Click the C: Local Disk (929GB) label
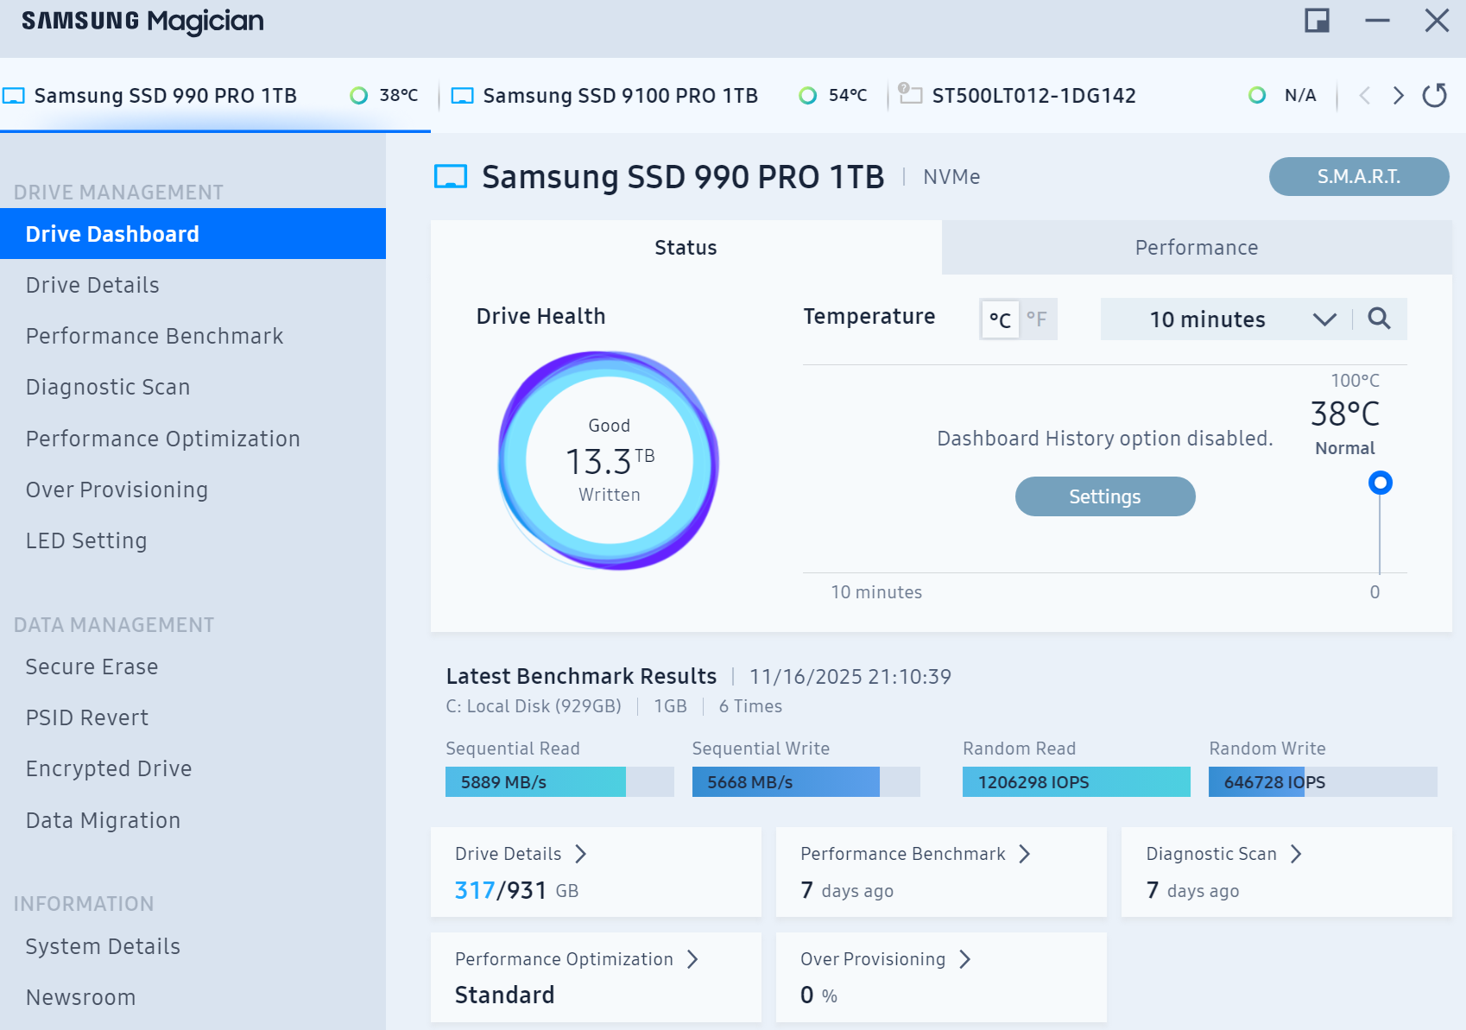The height and width of the screenshot is (1030, 1466). click(534, 706)
